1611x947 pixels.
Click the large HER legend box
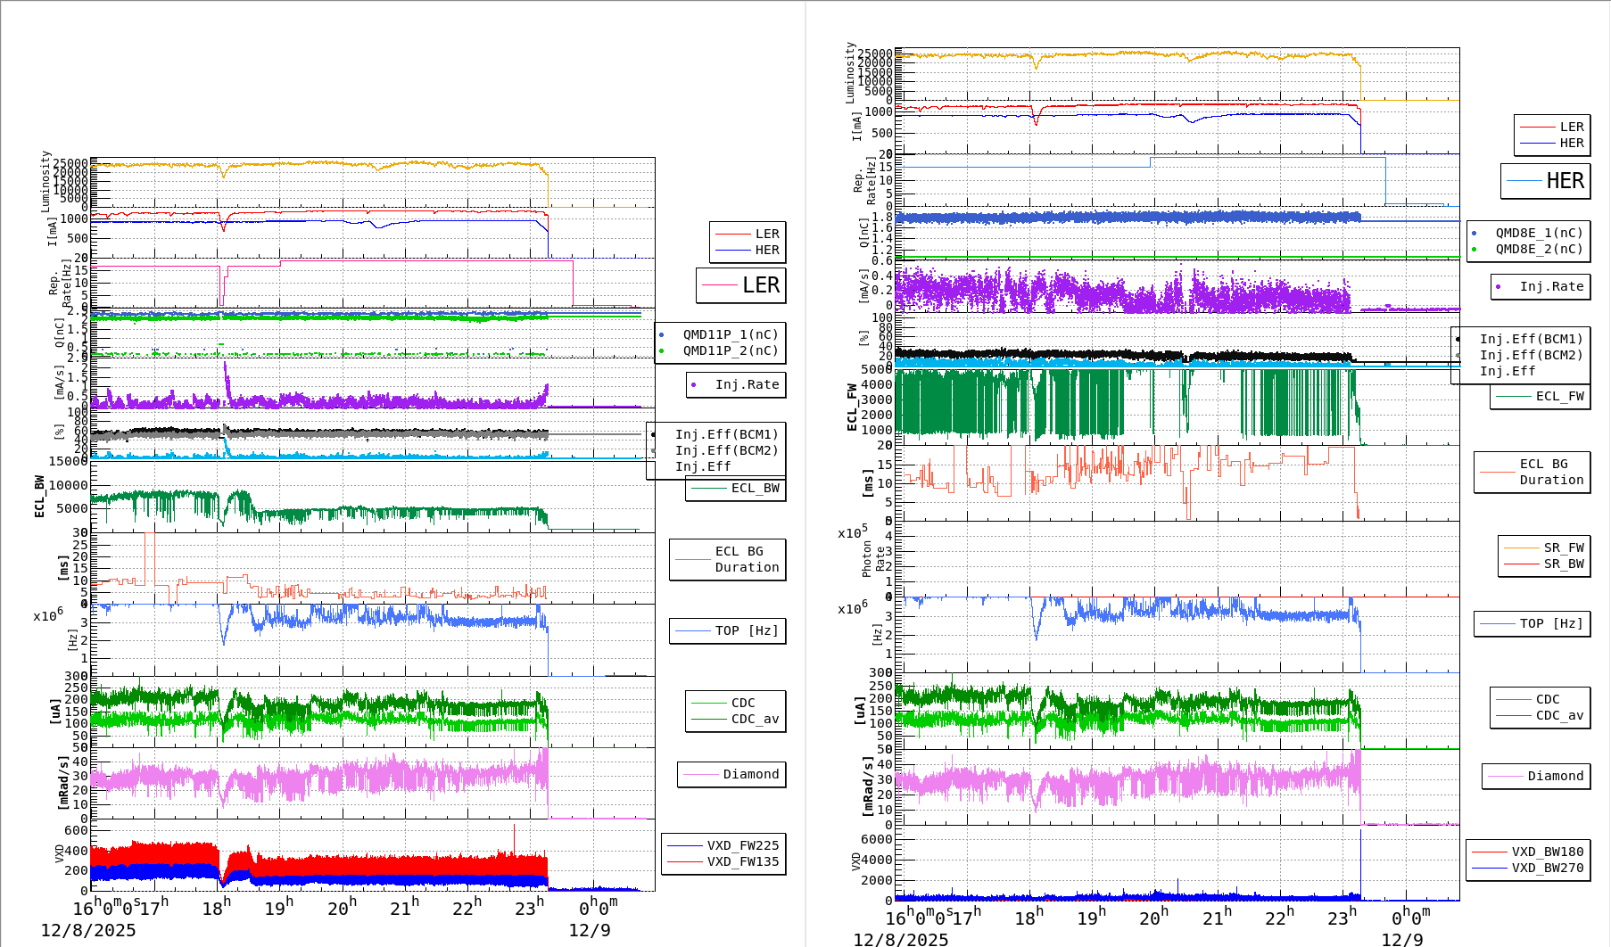click(1545, 181)
